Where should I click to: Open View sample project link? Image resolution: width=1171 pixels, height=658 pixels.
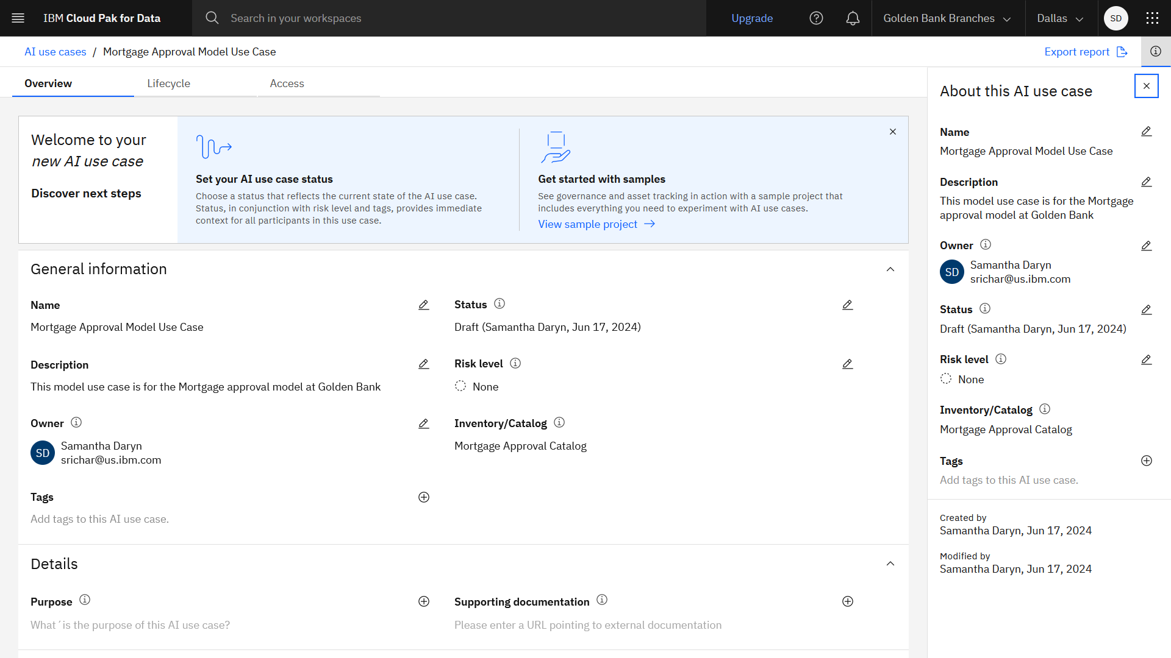pyautogui.click(x=596, y=224)
